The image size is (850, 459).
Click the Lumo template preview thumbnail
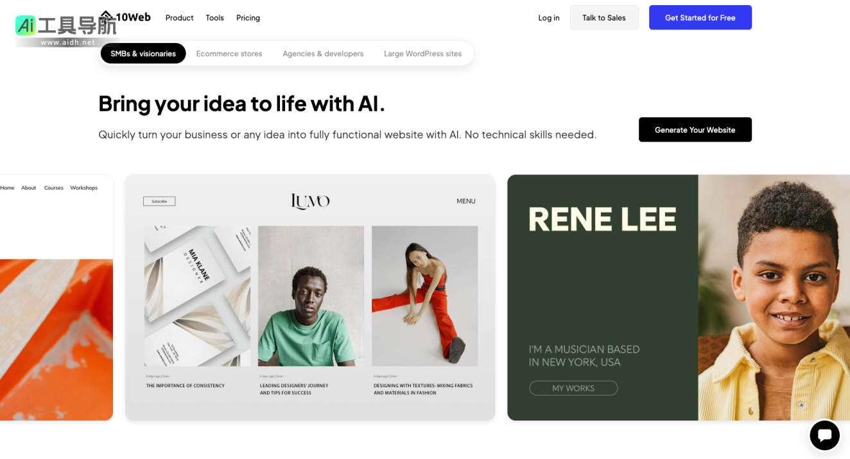310,297
